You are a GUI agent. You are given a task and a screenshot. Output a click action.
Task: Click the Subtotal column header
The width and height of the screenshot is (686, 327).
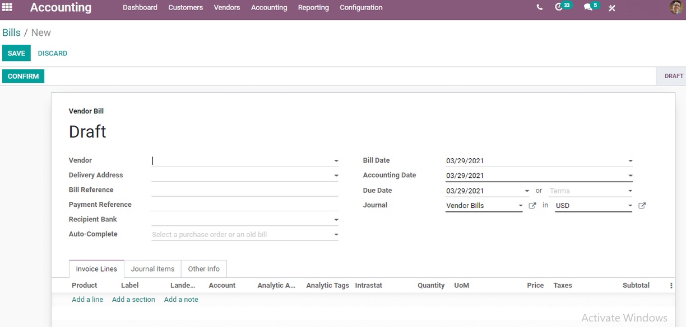pos(636,285)
